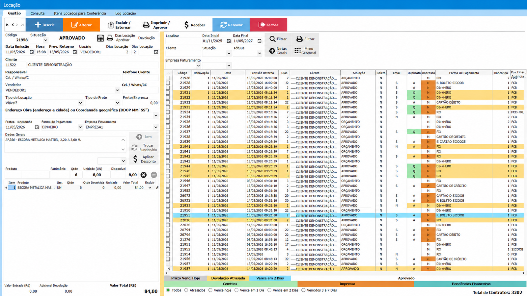Open the Log Locação tab
Screen dimensions: 527x296
tap(125, 13)
